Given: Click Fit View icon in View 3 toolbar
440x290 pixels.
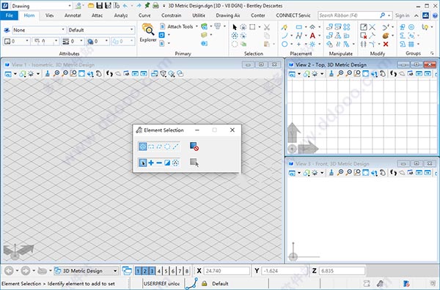Looking at the screenshot, I should [365, 173].
